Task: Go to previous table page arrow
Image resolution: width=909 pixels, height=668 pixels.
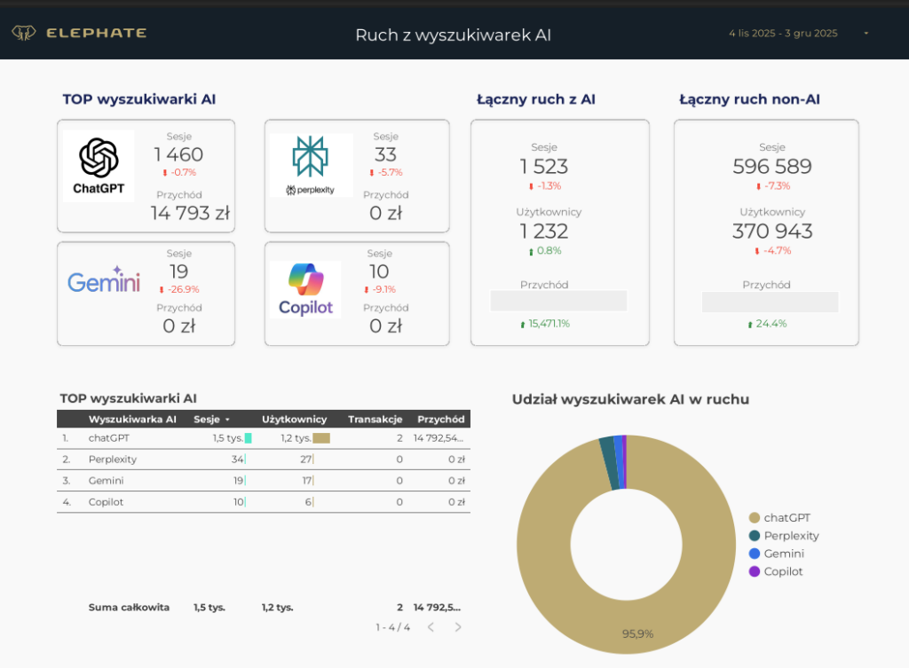Action: pyautogui.click(x=431, y=627)
